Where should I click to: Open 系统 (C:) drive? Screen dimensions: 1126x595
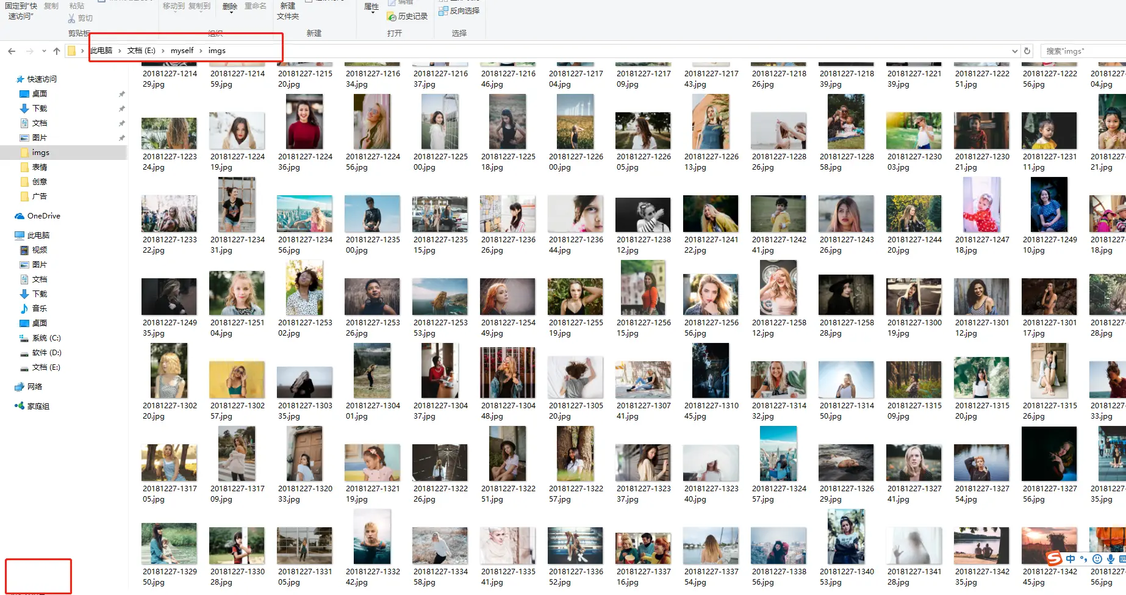[x=40, y=338]
